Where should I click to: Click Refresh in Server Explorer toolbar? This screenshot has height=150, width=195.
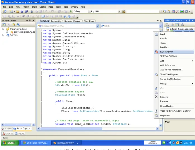point(4,25)
